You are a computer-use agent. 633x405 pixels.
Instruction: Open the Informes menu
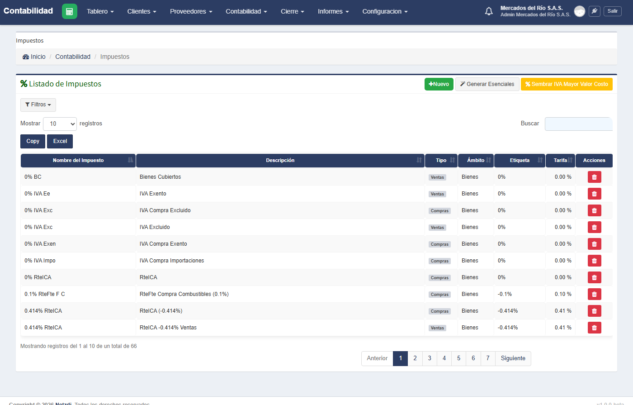(333, 11)
